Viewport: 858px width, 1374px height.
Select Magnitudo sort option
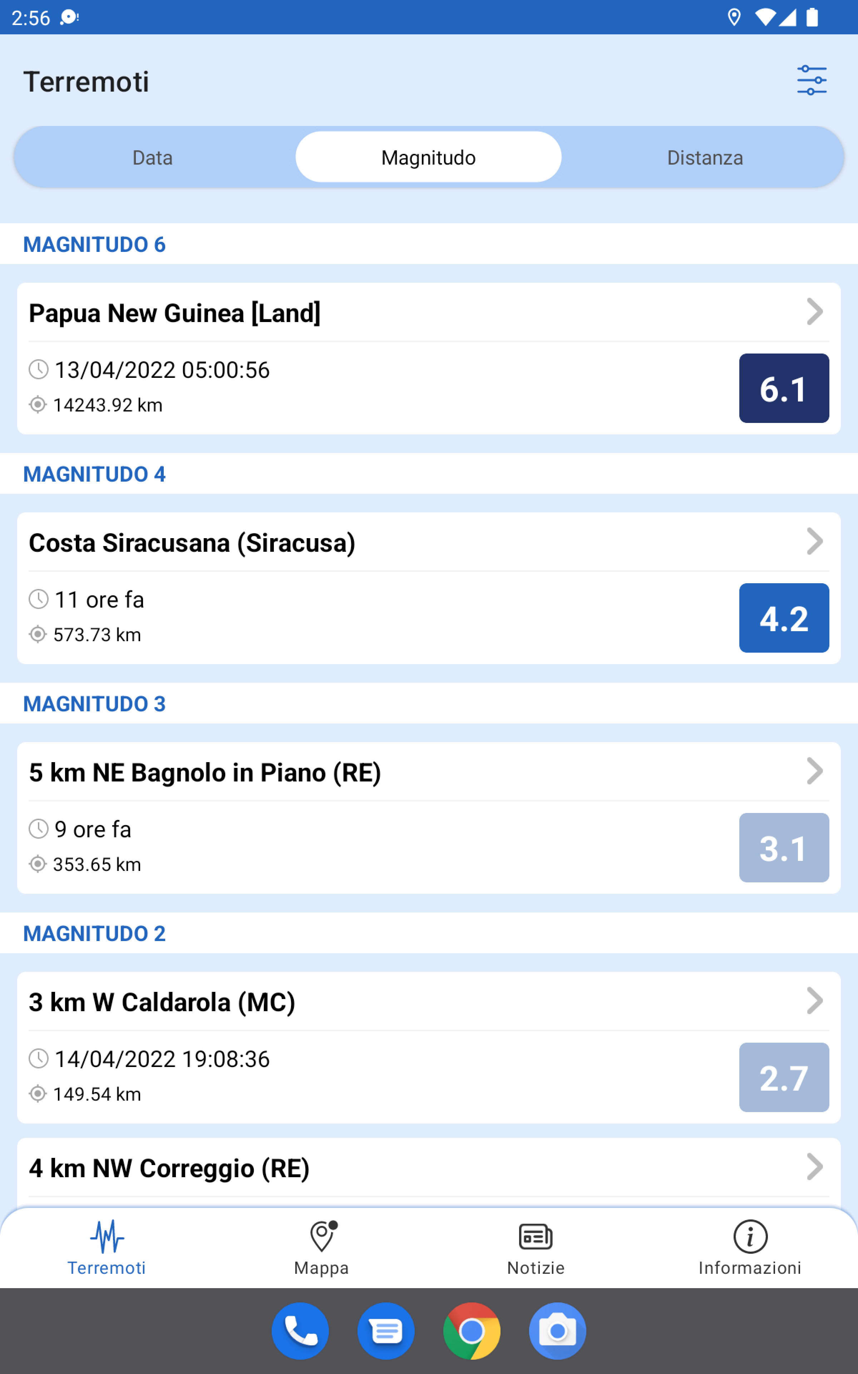[x=428, y=157]
